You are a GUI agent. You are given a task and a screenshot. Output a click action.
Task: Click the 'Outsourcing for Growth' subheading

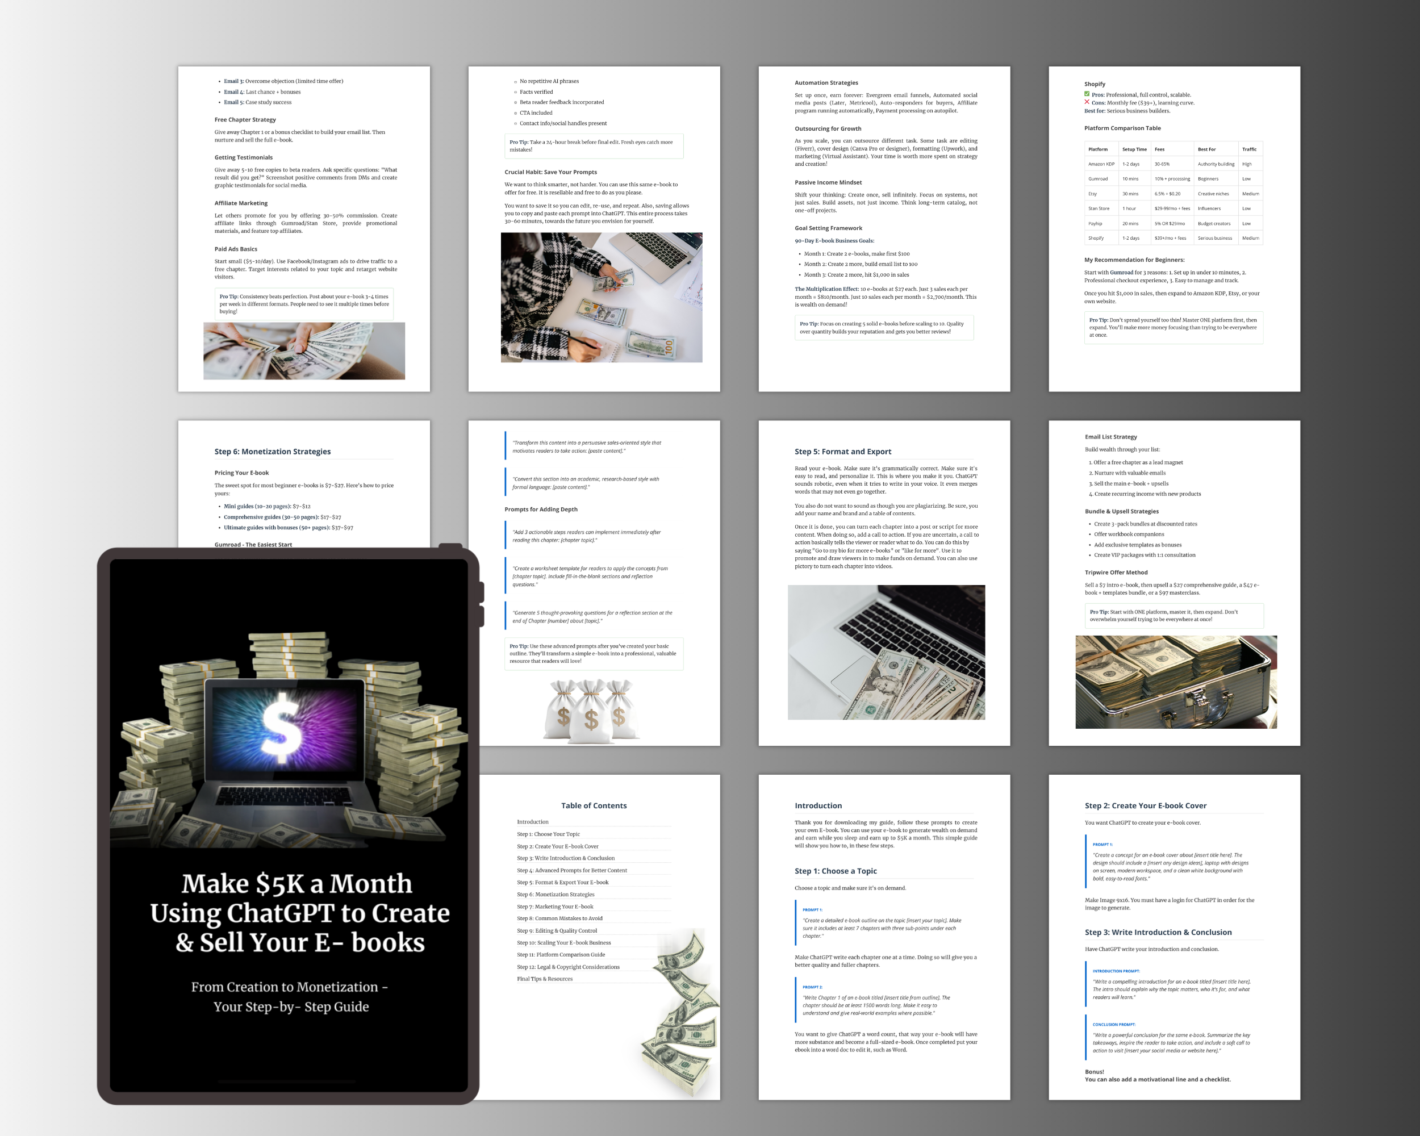pos(828,128)
